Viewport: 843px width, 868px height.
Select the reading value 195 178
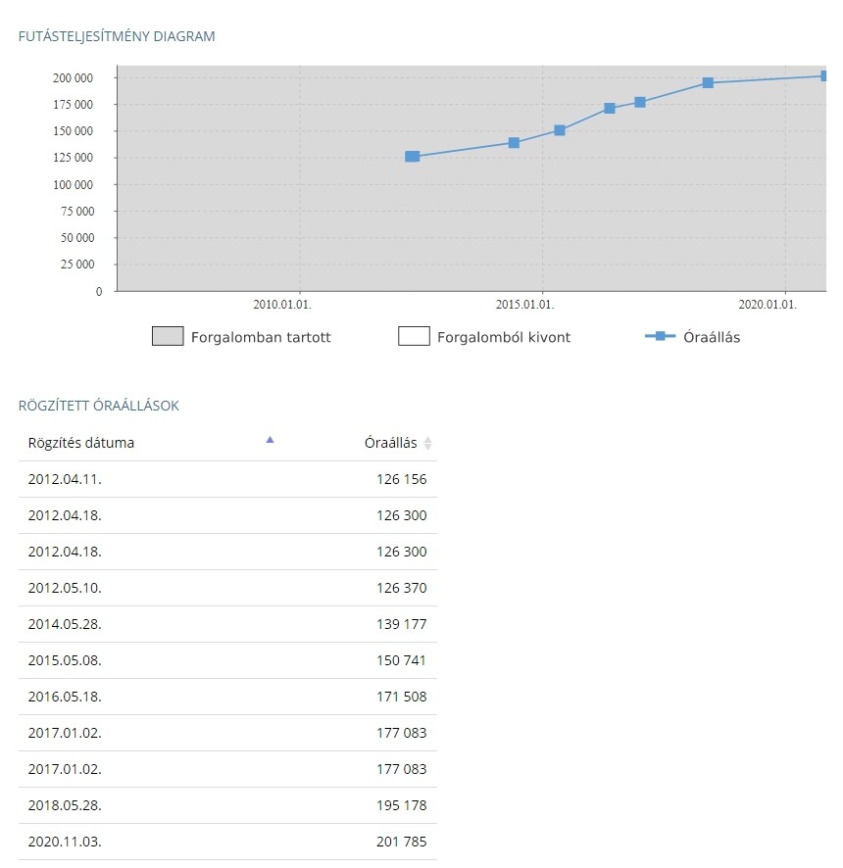click(402, 805)
